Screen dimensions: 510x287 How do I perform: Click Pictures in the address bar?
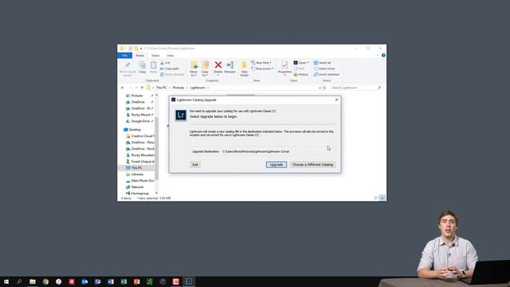click(178, 88)
